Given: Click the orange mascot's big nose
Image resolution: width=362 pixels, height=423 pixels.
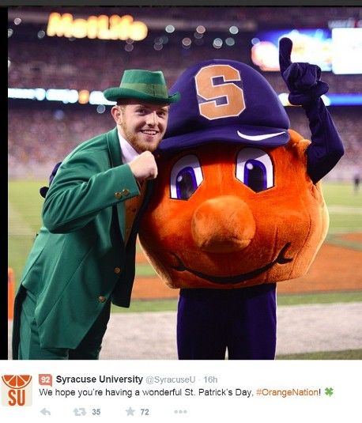Looking at the screenshot, I should [224, 224].
